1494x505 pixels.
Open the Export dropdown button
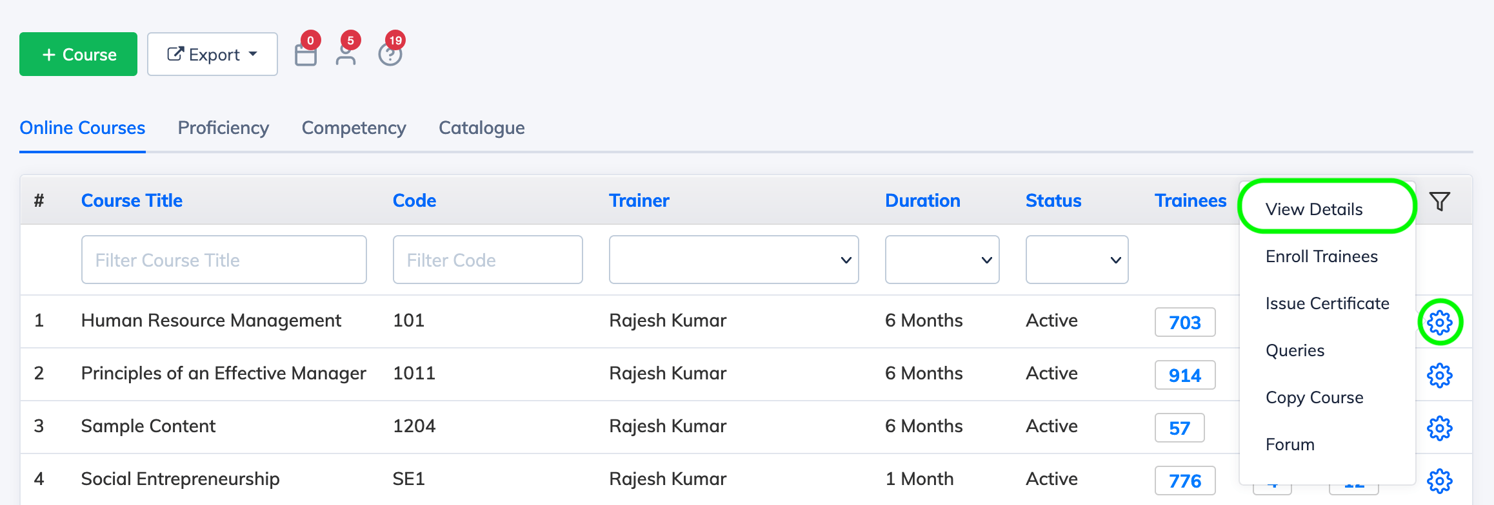click(x=212, y=54)
